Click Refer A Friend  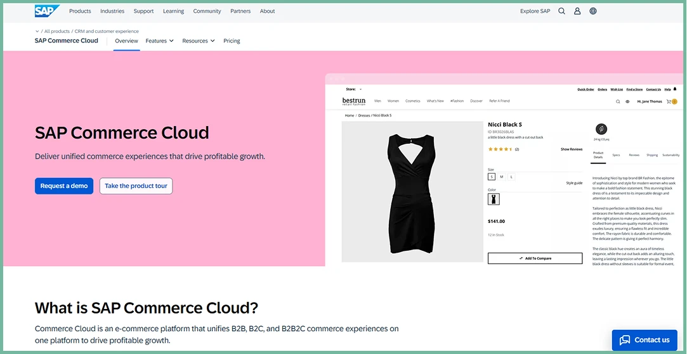click(499, 101)
